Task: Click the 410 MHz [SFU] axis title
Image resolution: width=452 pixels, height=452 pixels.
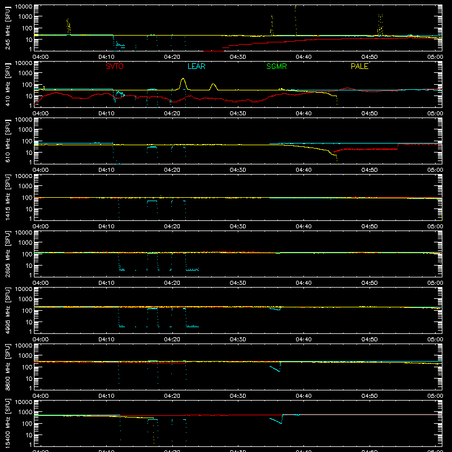Action: pos(7,85)
